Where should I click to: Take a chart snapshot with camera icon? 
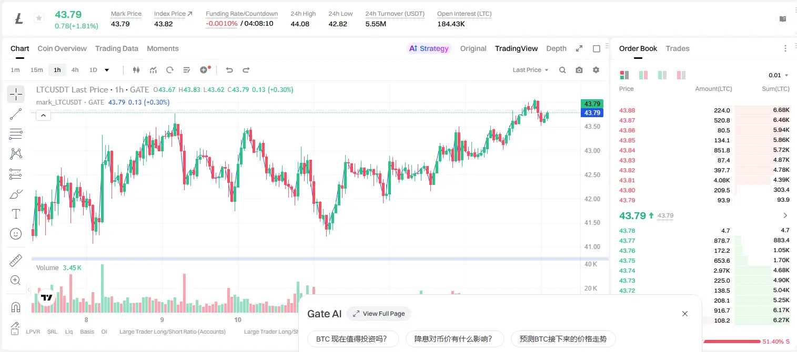point(579,70)
